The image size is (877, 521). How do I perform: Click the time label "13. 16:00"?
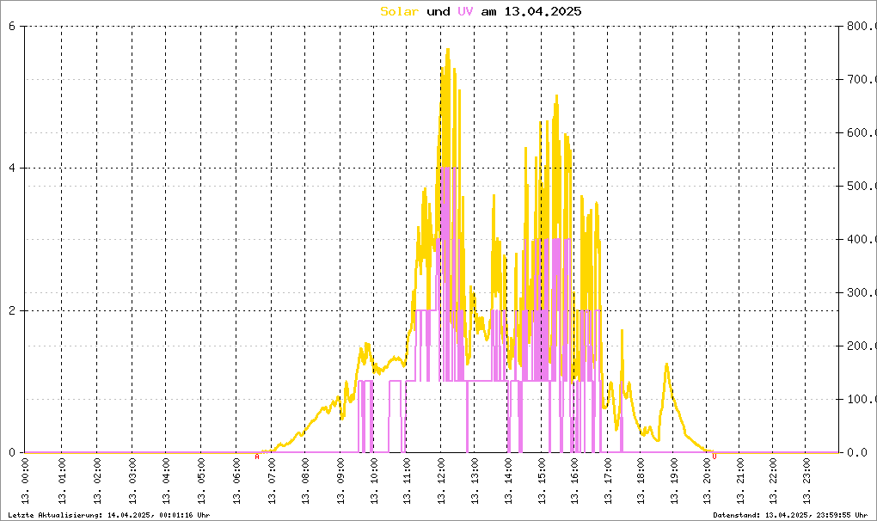tap(574, 481)
